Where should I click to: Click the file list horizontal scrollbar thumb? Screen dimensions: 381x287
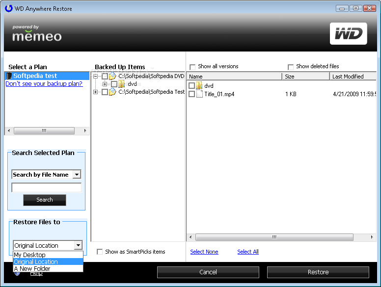274,237
